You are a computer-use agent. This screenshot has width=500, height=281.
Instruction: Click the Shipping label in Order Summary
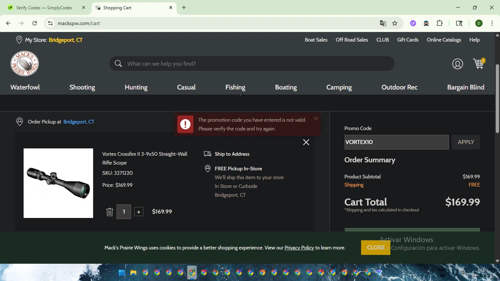(354, 185)
